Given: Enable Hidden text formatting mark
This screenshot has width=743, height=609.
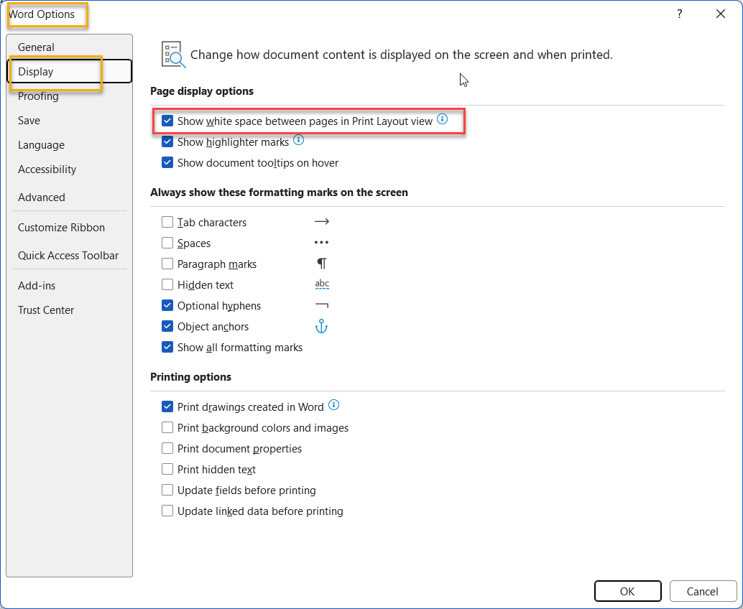Looking at the screenshot, I should point(167,284).
